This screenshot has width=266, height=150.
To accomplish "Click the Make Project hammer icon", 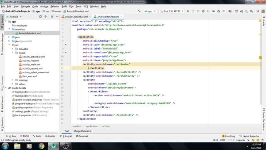I will point(139,11).
